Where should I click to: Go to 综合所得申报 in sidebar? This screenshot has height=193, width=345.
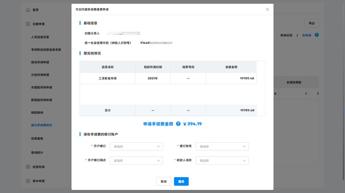40,62
